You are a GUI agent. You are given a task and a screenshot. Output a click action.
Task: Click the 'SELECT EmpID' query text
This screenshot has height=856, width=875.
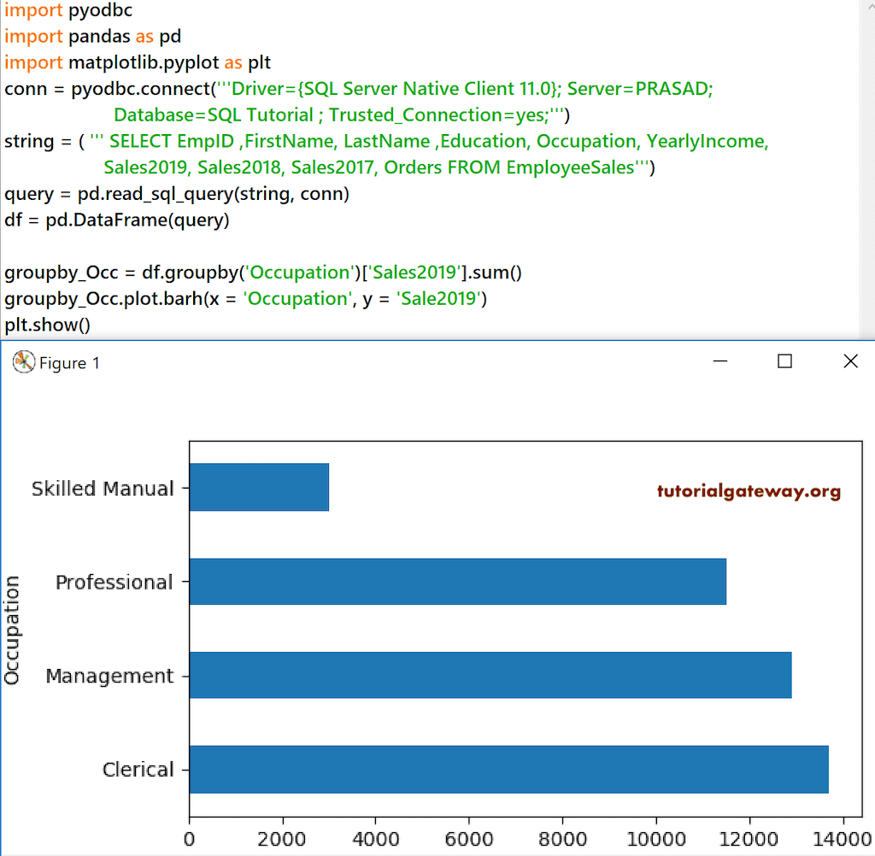pos(172,141)
